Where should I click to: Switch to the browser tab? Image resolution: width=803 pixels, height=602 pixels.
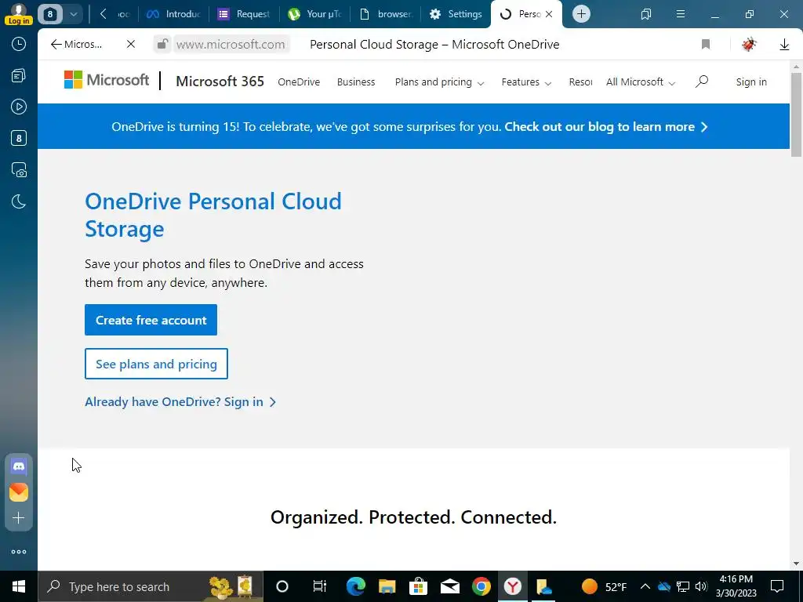[x=385, y=14]
